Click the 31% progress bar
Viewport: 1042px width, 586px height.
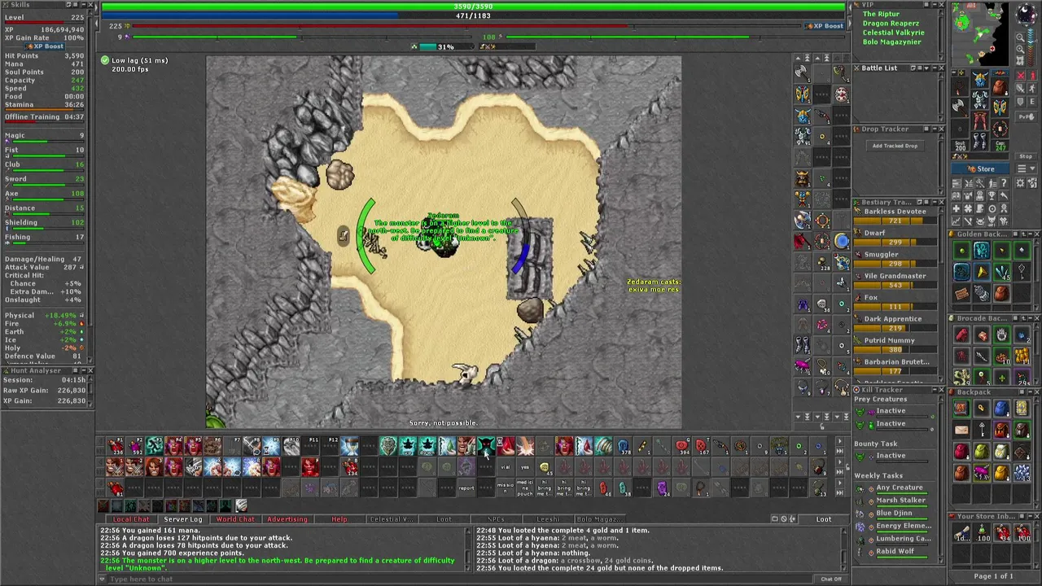click(444, 46)
